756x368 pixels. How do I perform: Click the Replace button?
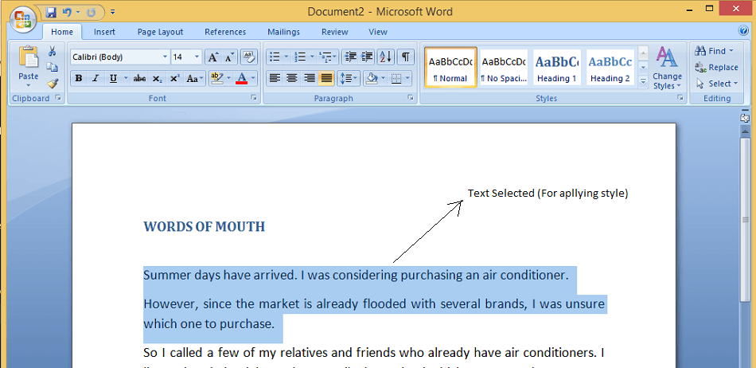pos(716,68)
